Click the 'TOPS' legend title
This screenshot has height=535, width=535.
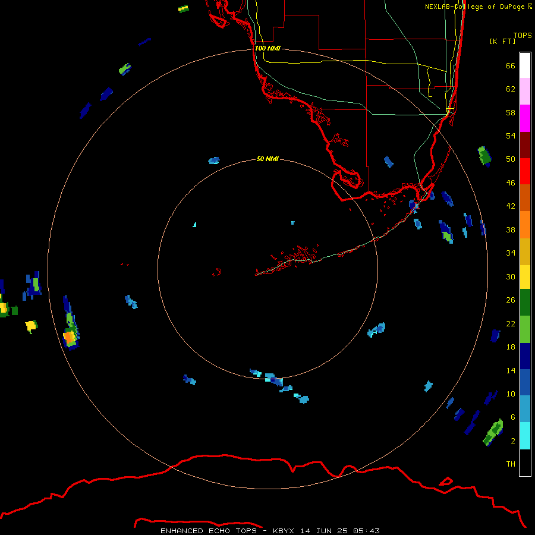(x=523, y=35)
